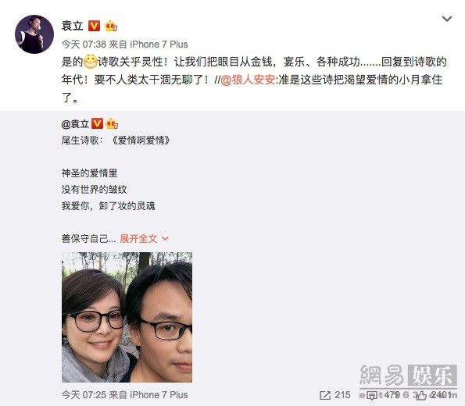This screenshot has height=406, width=465.
Task: Open the post options chevron menu
Action: [x=447, y=19]
